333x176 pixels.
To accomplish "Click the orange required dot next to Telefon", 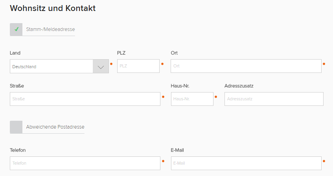I will (x=163, y=161).
